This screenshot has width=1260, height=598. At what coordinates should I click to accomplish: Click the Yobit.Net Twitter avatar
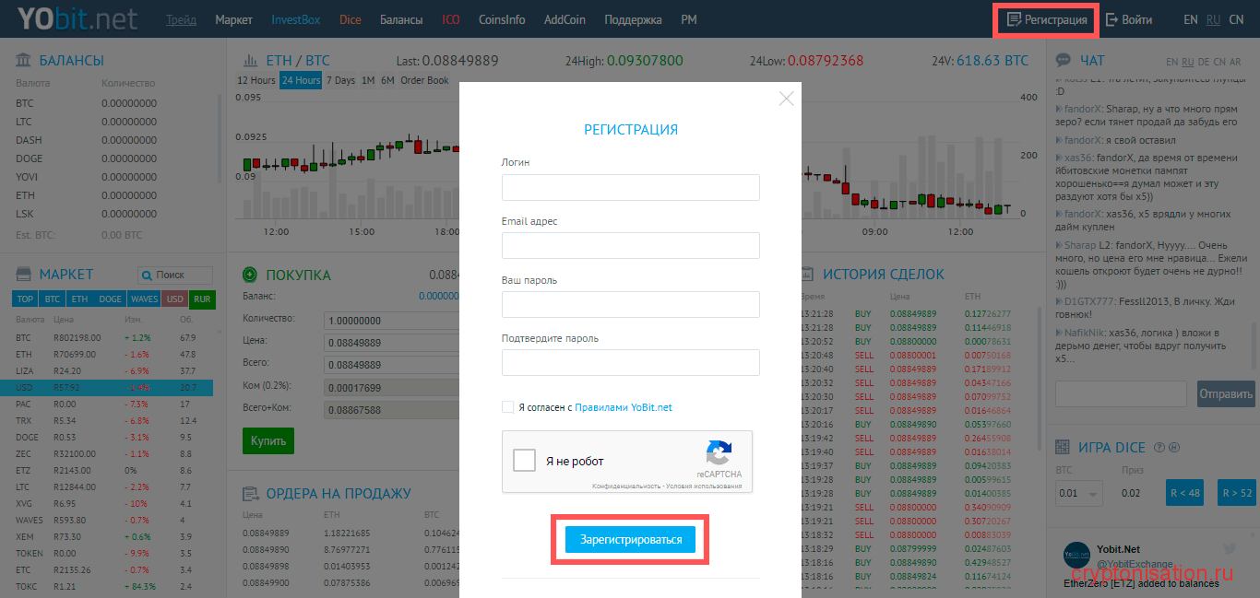(1076, 555)
